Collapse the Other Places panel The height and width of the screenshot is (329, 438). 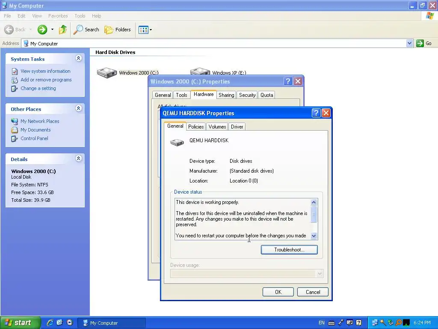79,108
